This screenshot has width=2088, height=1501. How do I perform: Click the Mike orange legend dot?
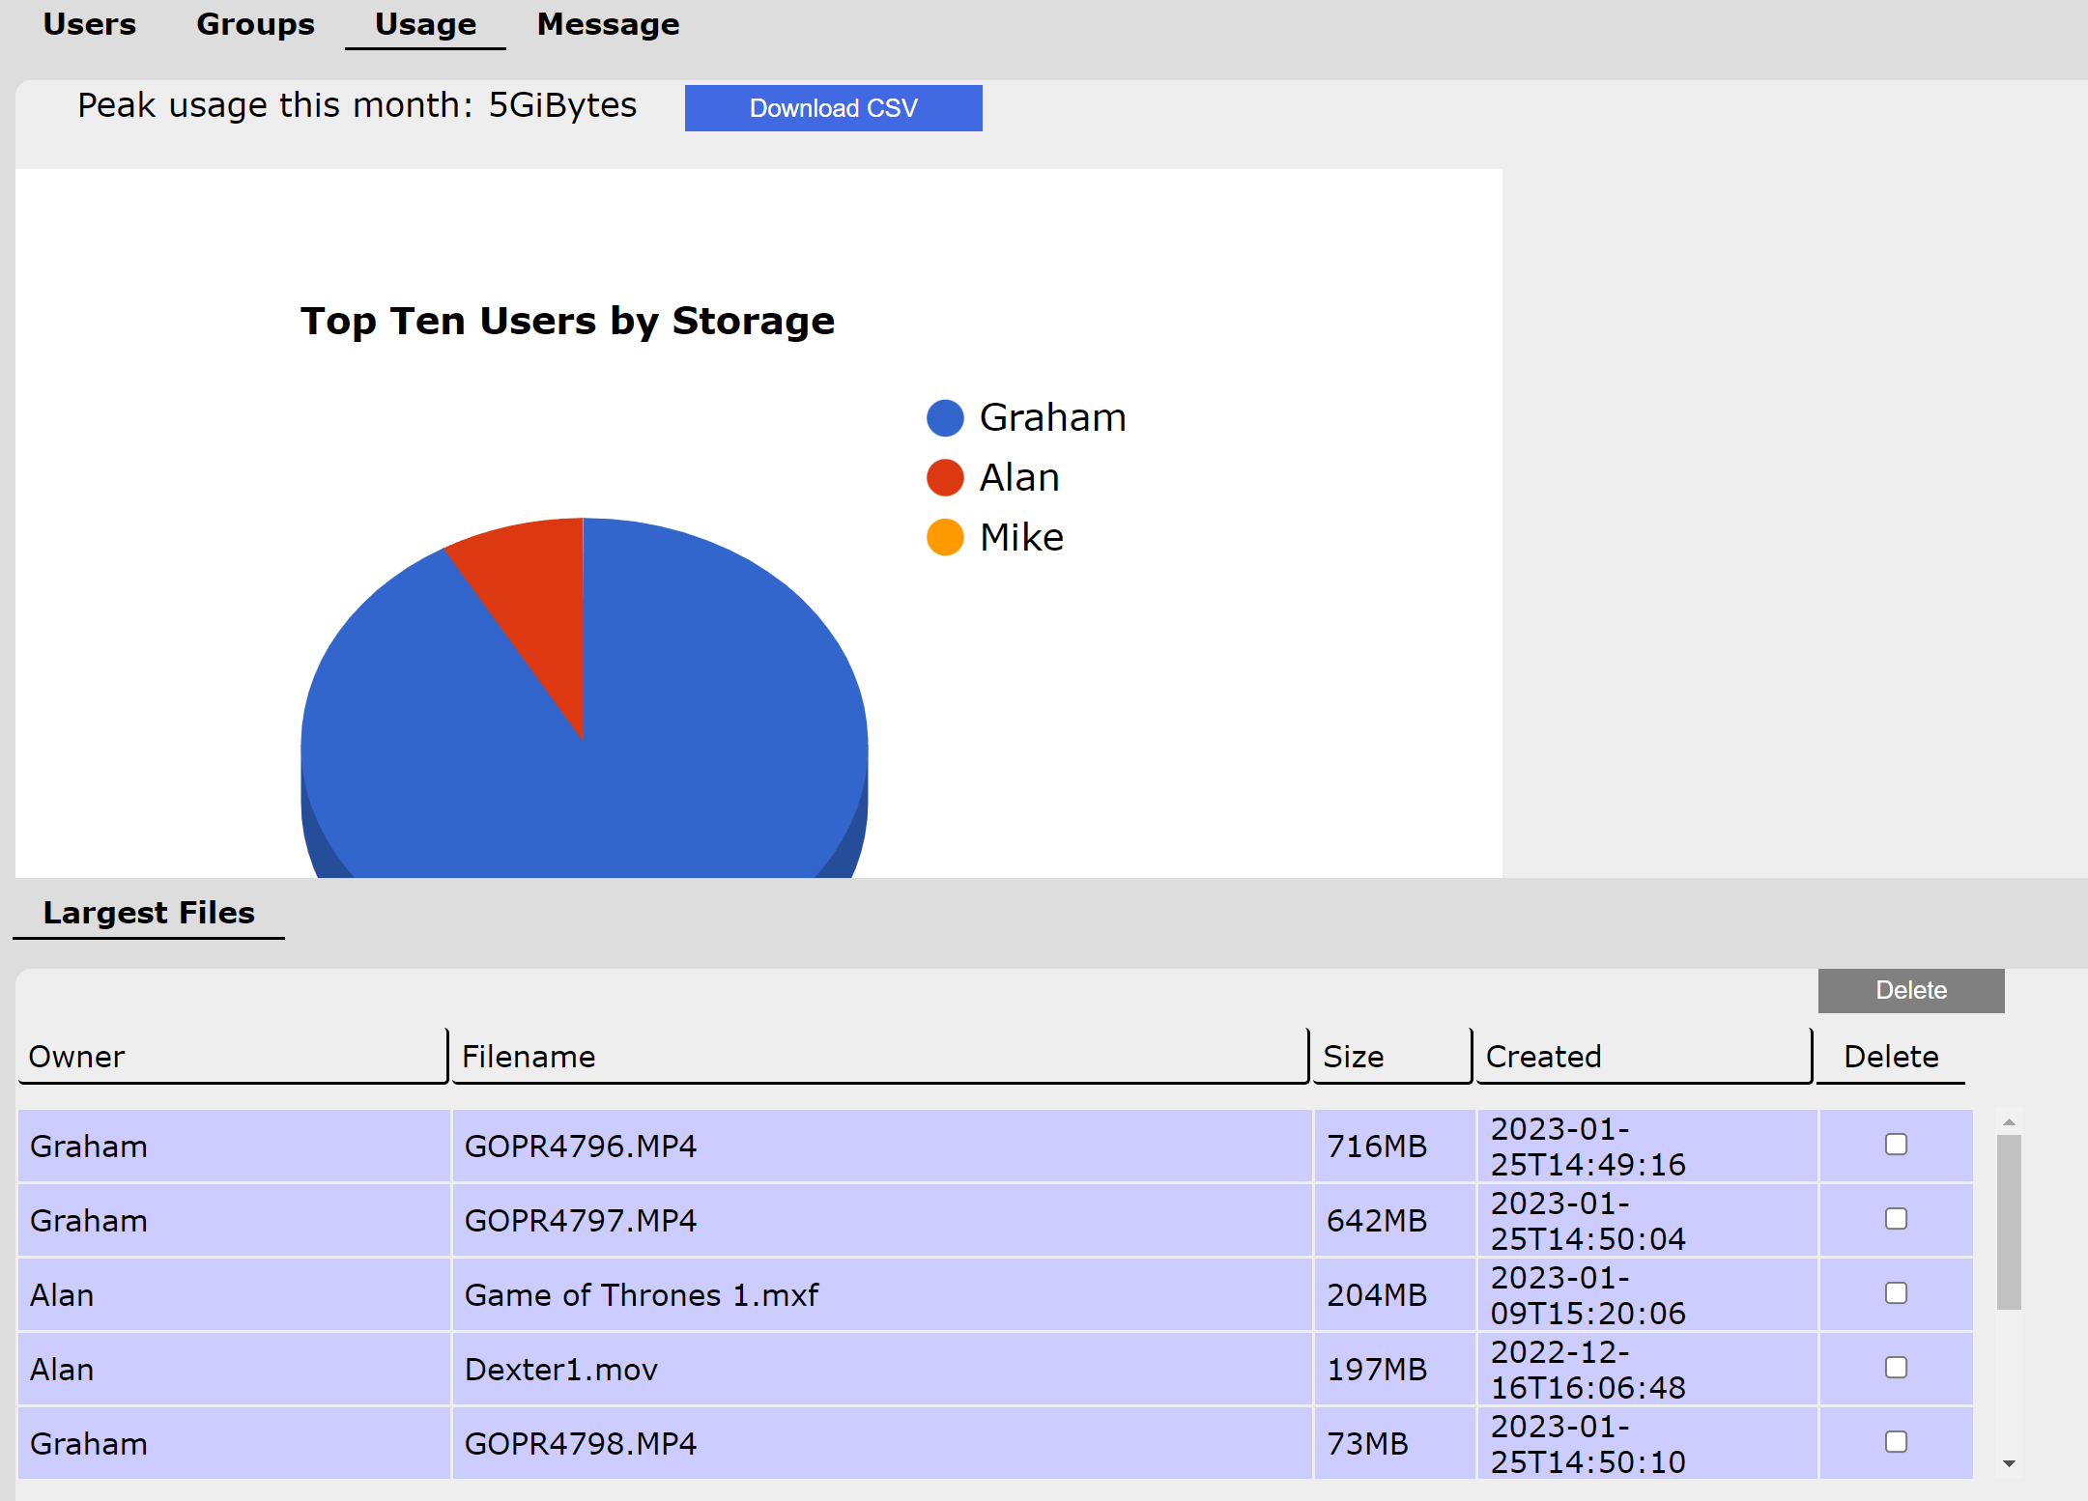coord(945,538)
